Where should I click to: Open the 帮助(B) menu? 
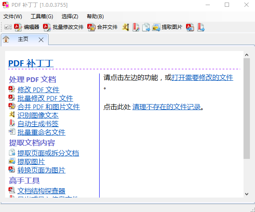tap(95, 17)
